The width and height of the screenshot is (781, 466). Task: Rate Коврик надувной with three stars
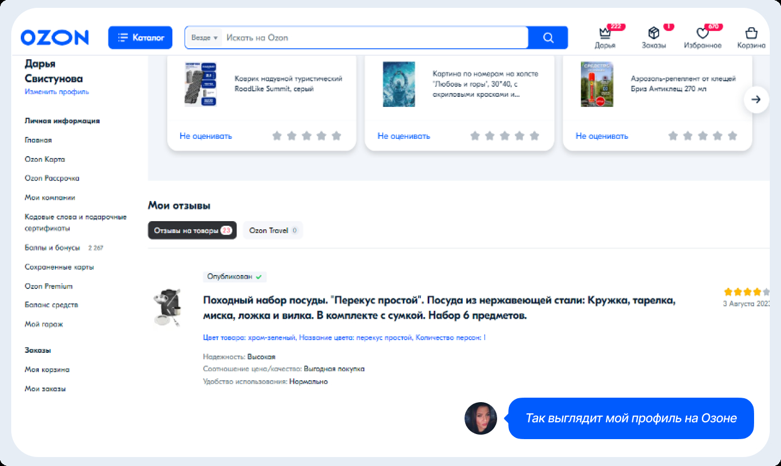coord(306,136)
